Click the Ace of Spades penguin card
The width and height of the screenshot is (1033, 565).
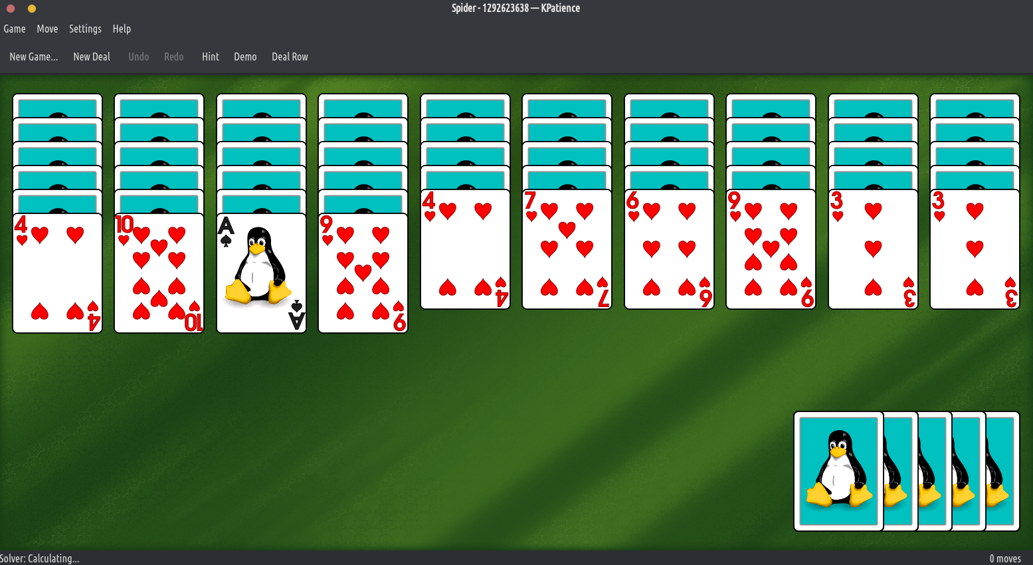tap(261, 273)
